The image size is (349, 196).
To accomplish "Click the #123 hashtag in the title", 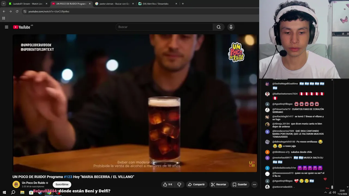I will pos(68,177).
